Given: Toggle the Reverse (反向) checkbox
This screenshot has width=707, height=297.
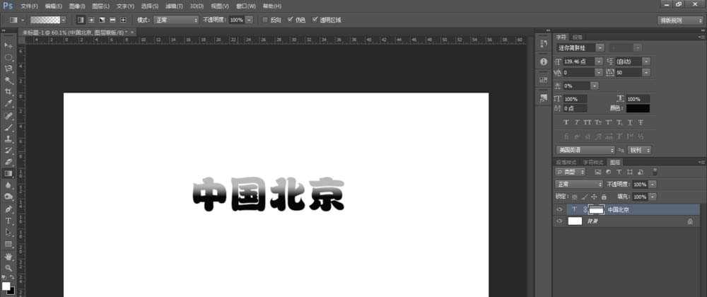Looking at the screenshot, I should pyautogui.click(x=265, y=20).
